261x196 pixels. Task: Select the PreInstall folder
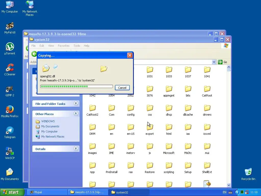(x=112, y=168)
